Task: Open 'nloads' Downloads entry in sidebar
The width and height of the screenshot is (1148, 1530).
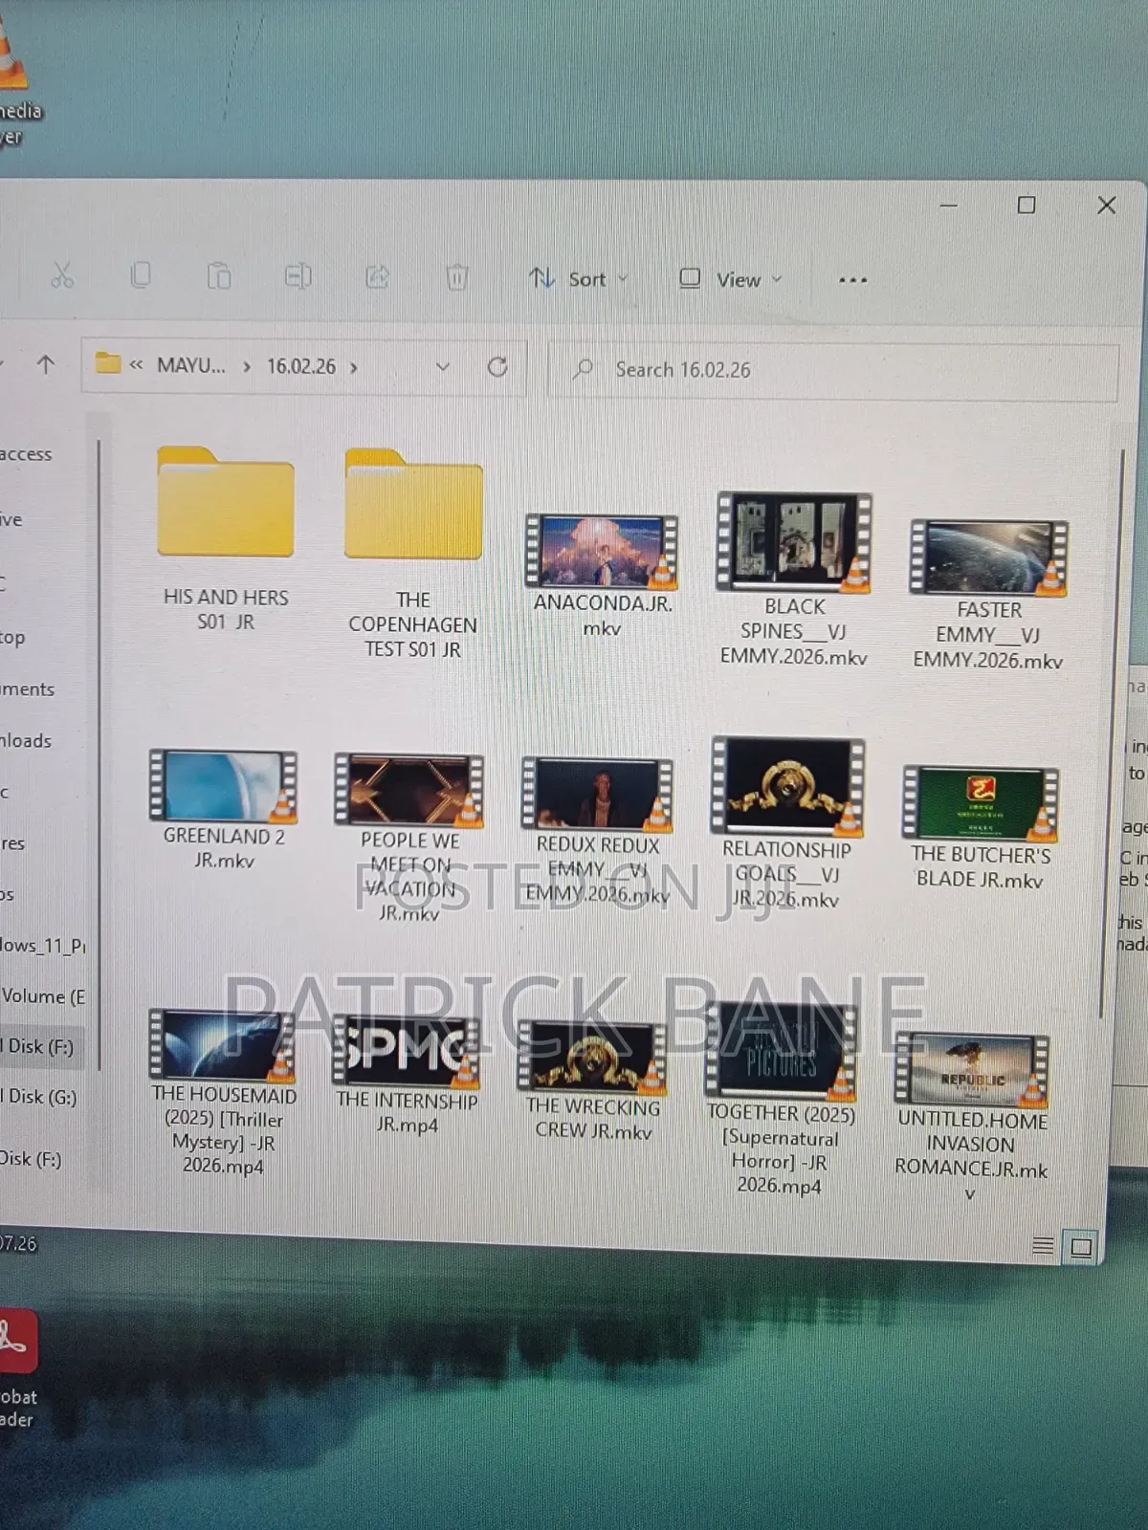Action: [27, 740]
